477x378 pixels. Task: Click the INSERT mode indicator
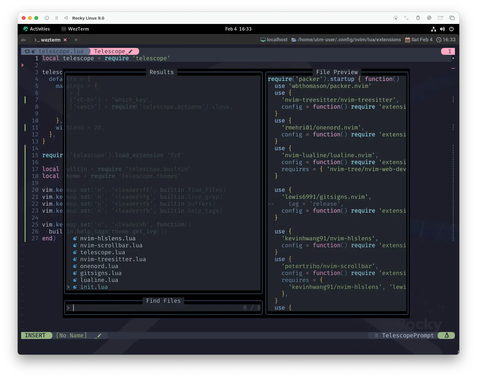click(x=36, y=335)
